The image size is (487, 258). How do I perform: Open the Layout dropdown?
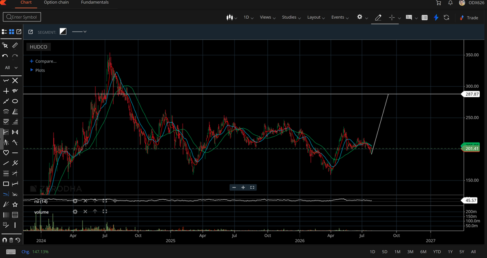316,17
